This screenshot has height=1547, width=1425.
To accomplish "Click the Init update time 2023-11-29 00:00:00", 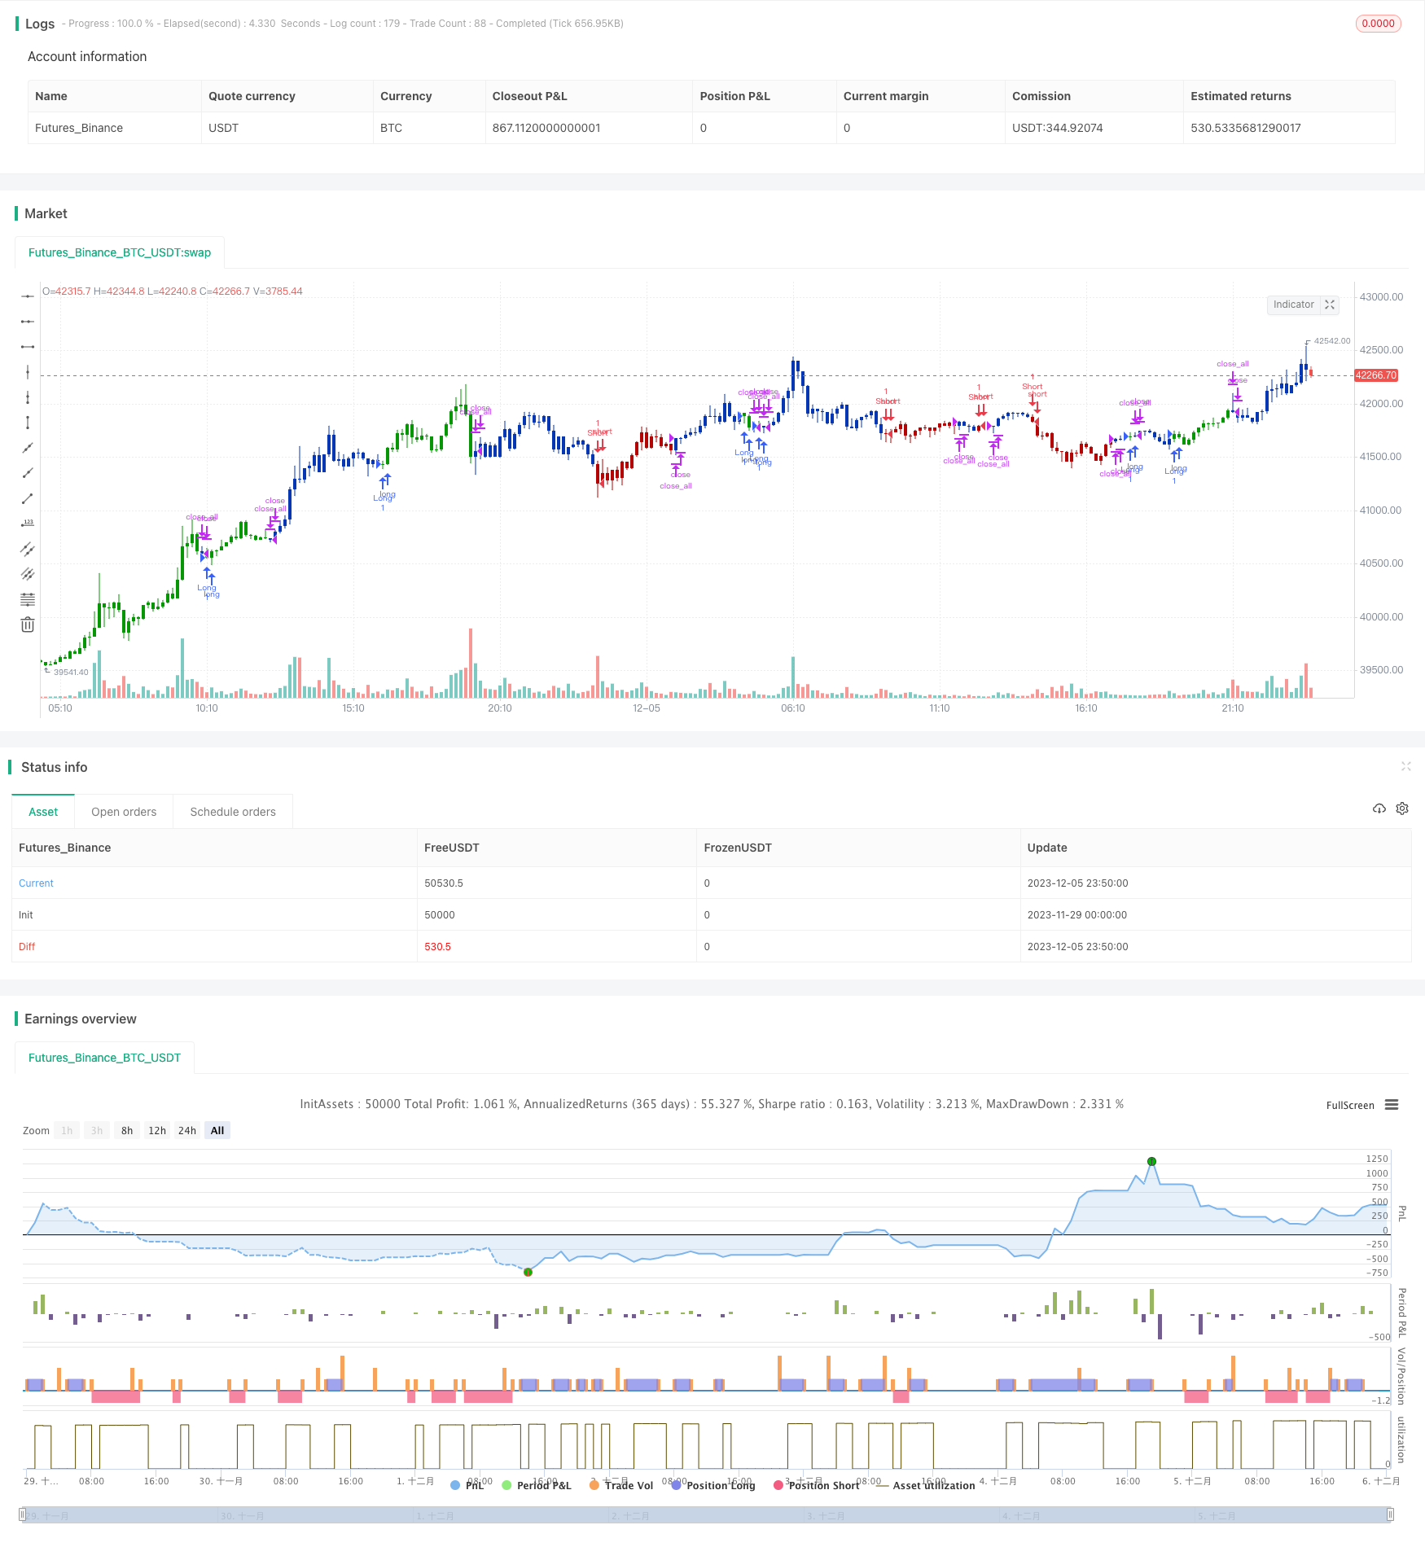I will pyautogui.click(x=1078, y=915).
